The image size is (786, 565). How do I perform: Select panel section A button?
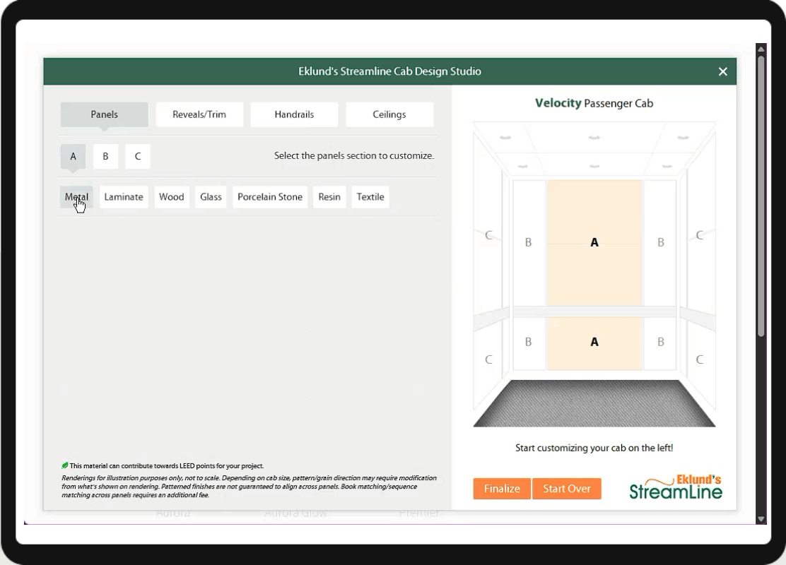tap(73, 156)
